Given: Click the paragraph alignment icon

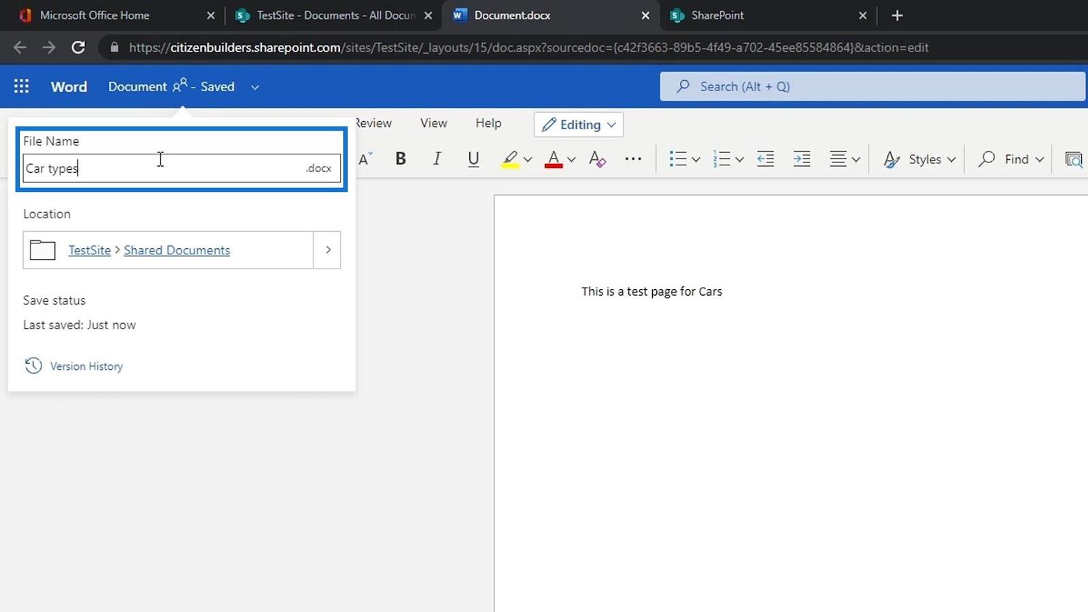Looking at the screenshot, I should (x=838, y=159).
